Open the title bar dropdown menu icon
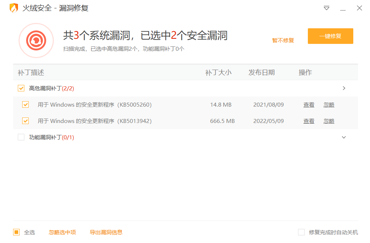 coord(326,8)
